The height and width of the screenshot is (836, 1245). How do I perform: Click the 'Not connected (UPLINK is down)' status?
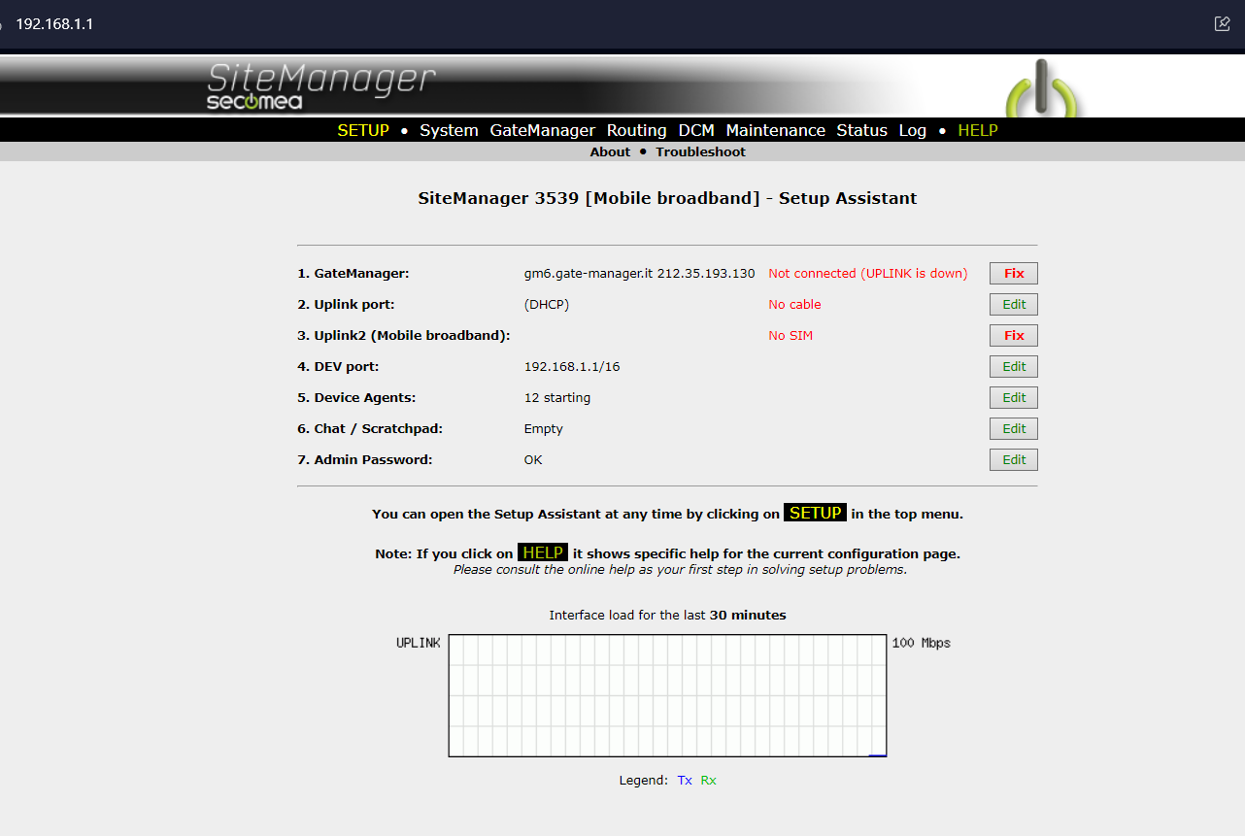pyautogui.click(x=868, y=274)
